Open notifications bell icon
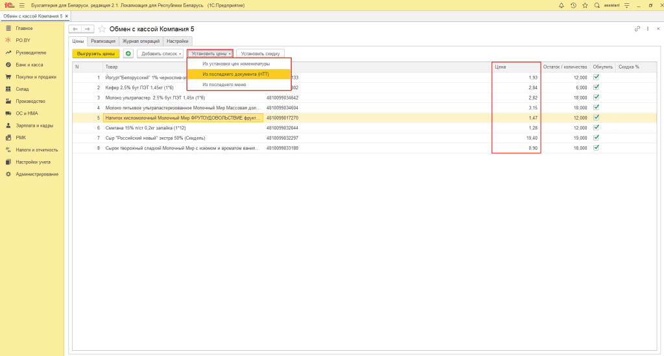 point(561,5)
